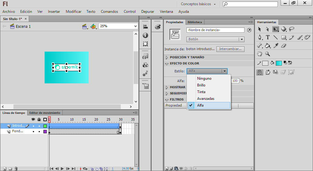The height and width of the screenshot is (171, 313).
Task: Toggle outline square of Fond... layer
Action: 45,132
